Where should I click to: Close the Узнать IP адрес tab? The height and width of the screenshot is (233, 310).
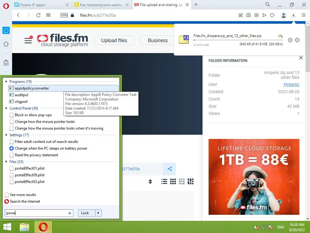(x=68, y=5)
